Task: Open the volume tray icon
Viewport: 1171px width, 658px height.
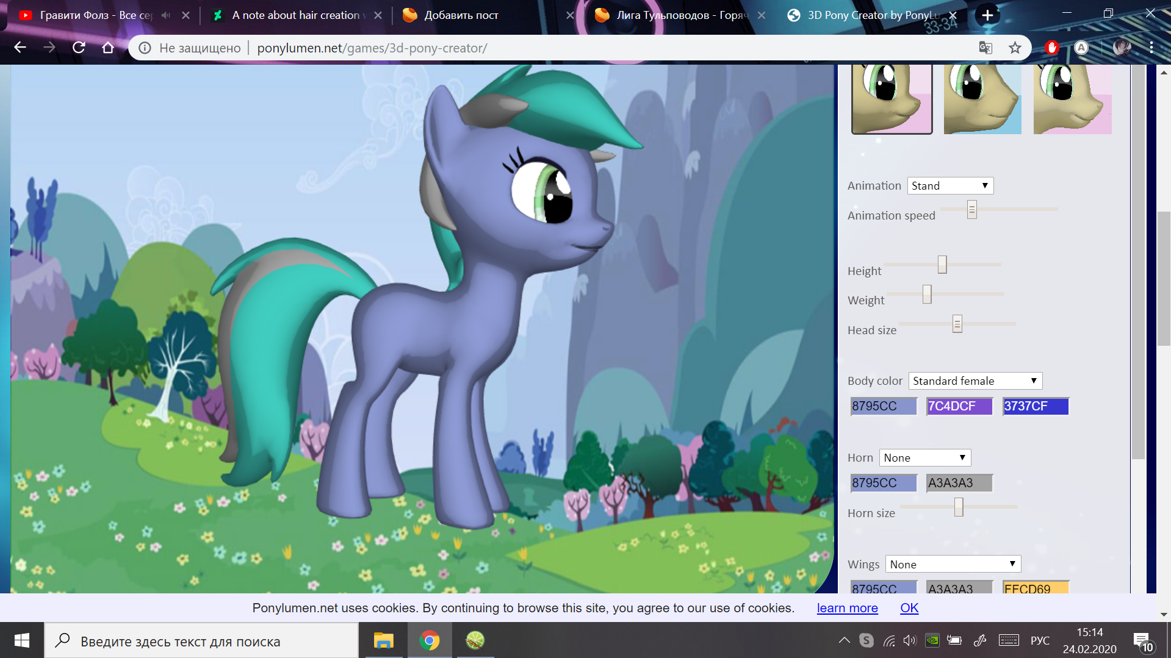Action: pyautogui.click(x=910, y=640)
